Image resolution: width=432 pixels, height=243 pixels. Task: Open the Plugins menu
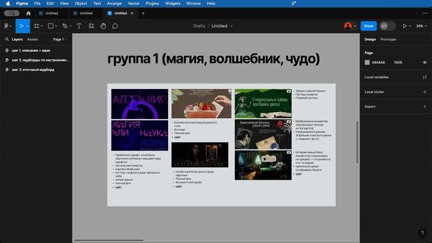click(x=152, y=3)
